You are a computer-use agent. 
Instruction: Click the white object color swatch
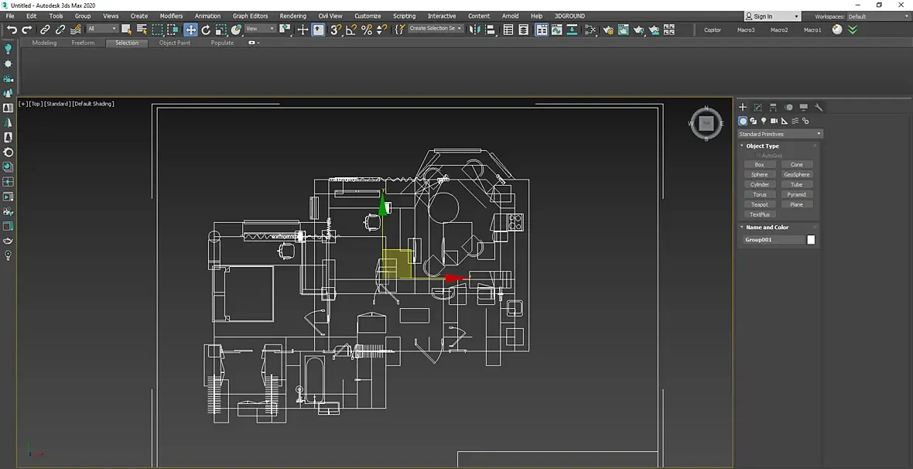(811, 240)
